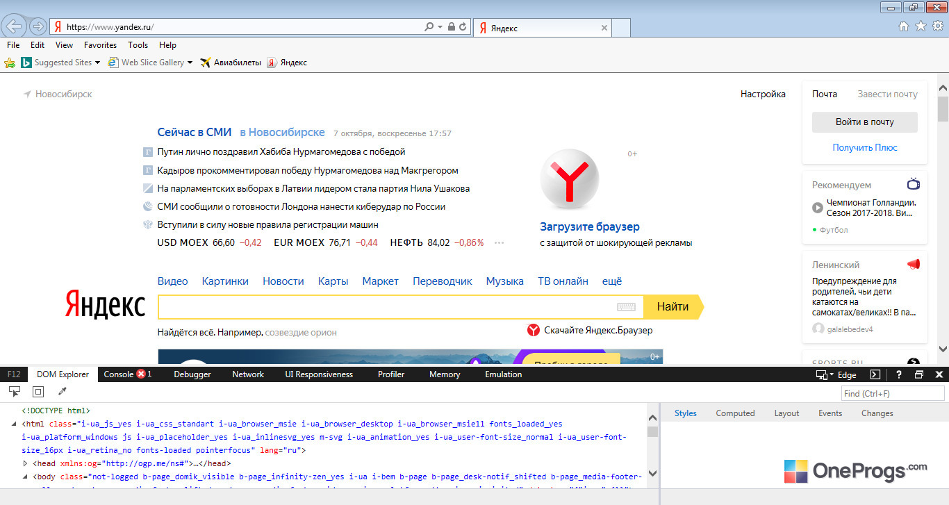Click the megaphone icon in Ленинский card
This screenshot has width=949, height=505.
[x=914, y=264]
